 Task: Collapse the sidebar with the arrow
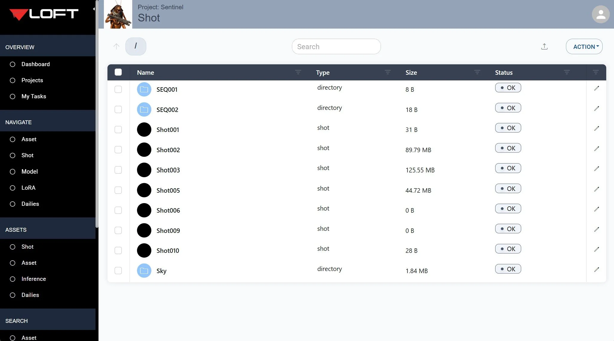click(94, 9)
